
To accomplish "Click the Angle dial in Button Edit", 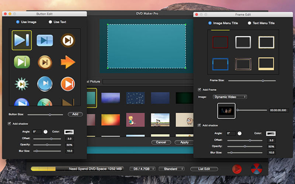I will click(46, 132).
